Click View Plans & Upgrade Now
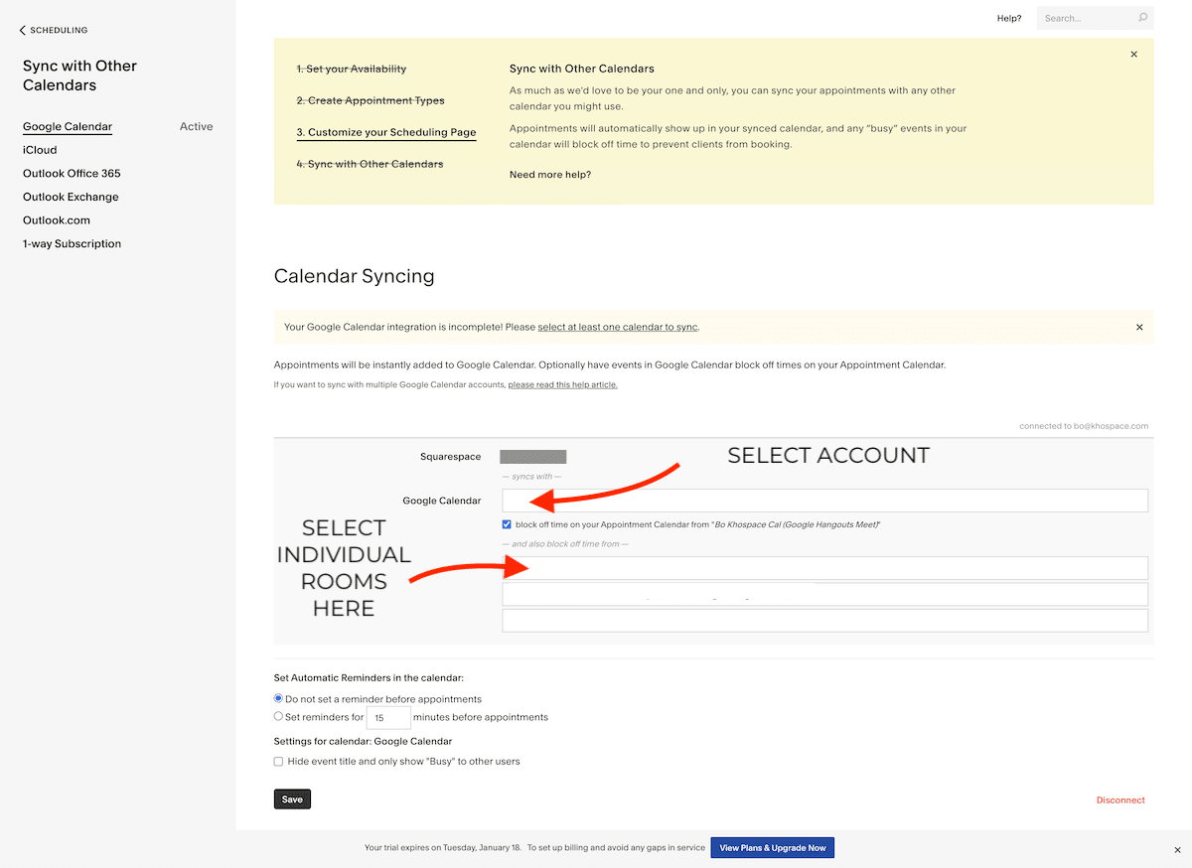 tap(773, 848)
